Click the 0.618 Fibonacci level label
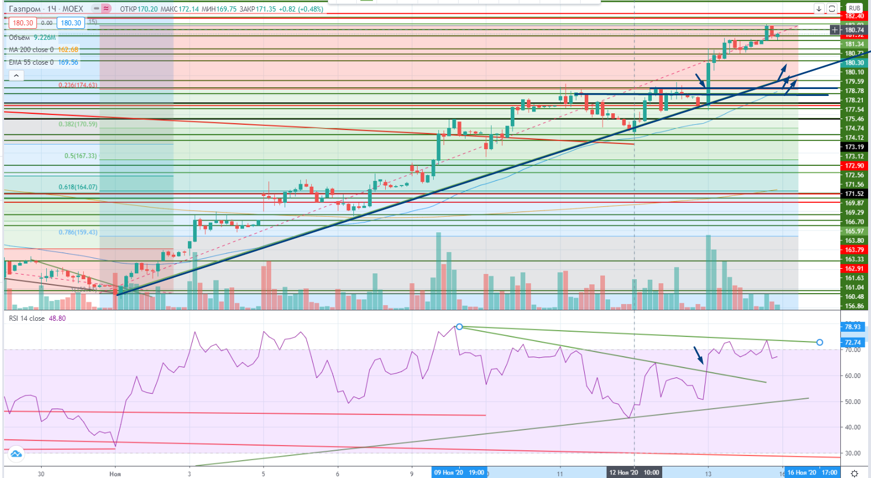The height and width of the screenshot is (478, 871). tap(77, 187)
